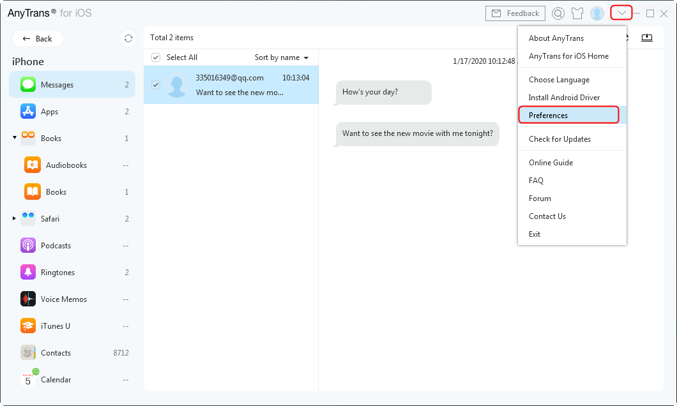
Task: Collapse the Books tree group
Action: 15,139
